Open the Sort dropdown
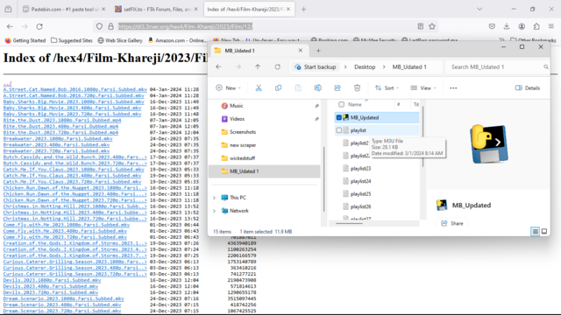Screen dimensions: 561x315 387,87
